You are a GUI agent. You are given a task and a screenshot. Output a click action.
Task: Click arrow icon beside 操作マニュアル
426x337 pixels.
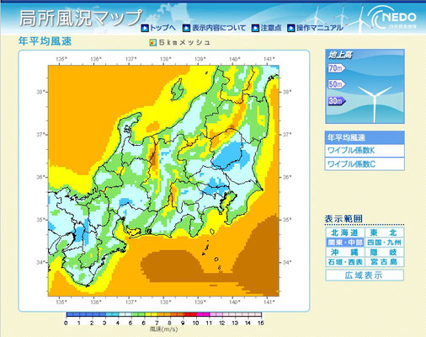pos(291,28)
